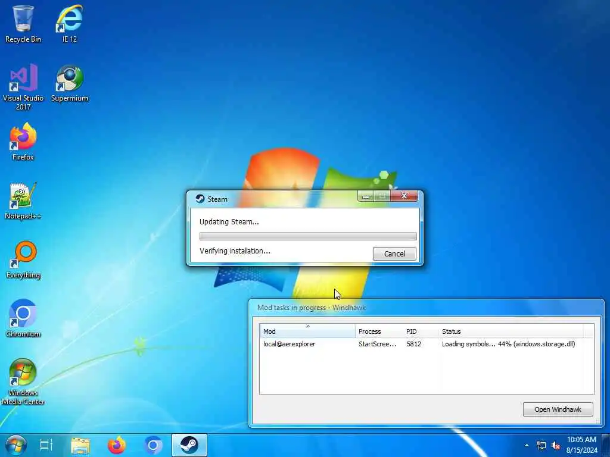Click the 'Updating Steam...' text
The width and height of the screenshot is (610, 457).
(x=229, y=222)
